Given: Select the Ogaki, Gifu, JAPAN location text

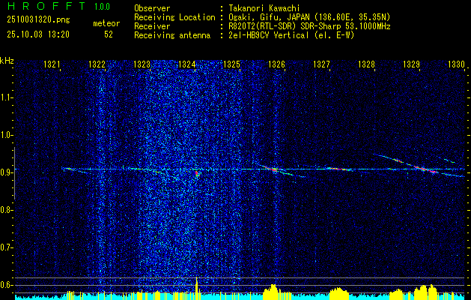Looking at the screenshot, I should [x=309, y=17].
